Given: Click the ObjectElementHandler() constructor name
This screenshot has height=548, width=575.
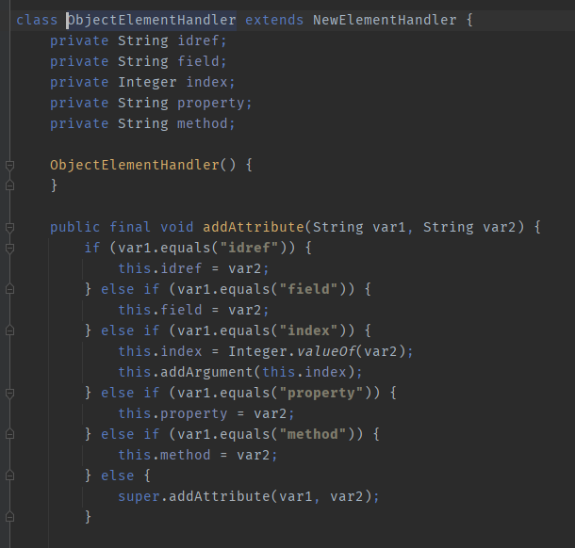Looking at the screenshot, I should pos(135,165).
